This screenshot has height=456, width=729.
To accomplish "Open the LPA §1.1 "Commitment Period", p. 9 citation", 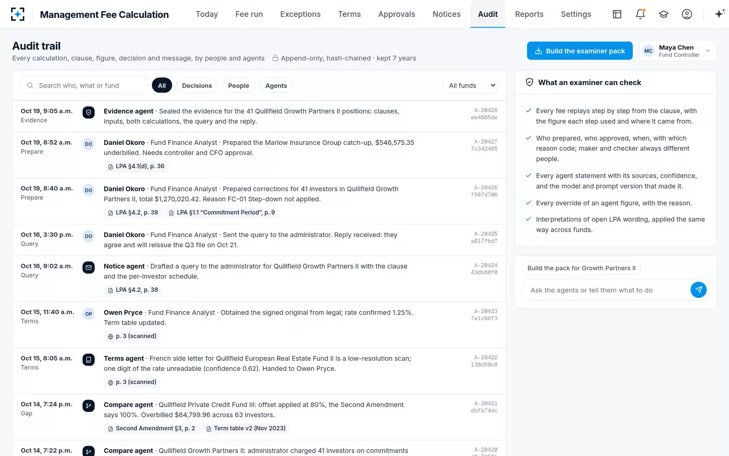I will pyautogui.click(x=222, y=213).
